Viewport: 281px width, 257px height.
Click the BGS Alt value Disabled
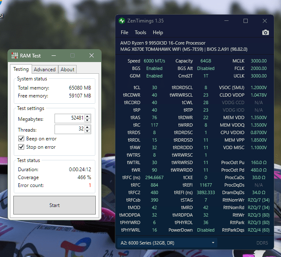click(x=206, y=68)
